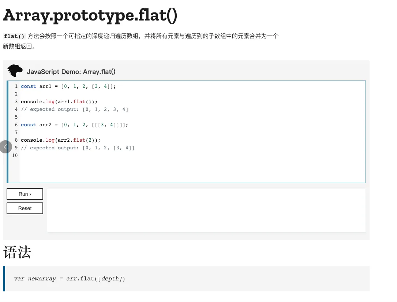This screenshot has height=302, width=397.
Task: Click the Array.prototype.flat() page heading
Action: click(90, 16)
